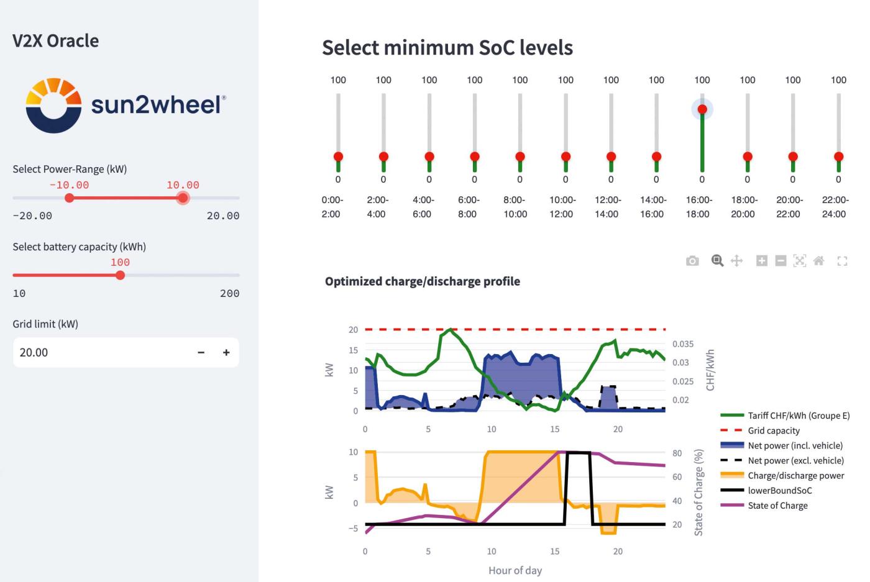Viewport: 870px width, 582px height.
Task: Decrease Grid limit with minus button
Action: coord(201,353)
